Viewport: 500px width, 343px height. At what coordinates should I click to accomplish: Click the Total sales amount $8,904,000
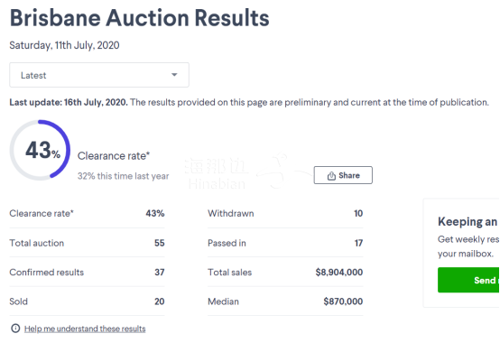(339, 273)
